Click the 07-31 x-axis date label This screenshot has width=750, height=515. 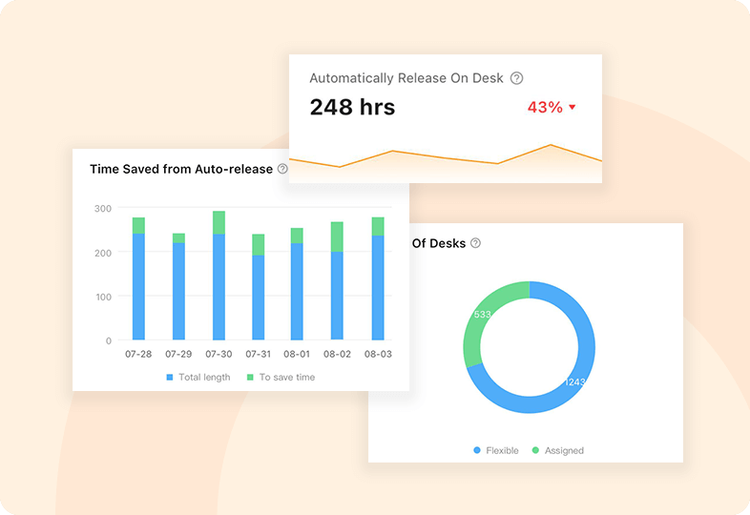(259, 355)
